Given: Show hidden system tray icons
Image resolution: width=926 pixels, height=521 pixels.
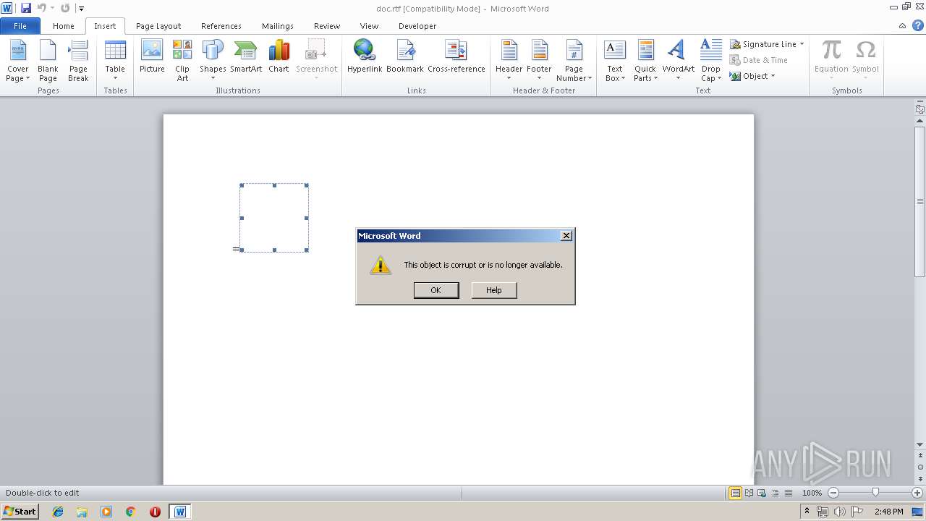Looking at the screenshot, I should click(x=807, y=512).
